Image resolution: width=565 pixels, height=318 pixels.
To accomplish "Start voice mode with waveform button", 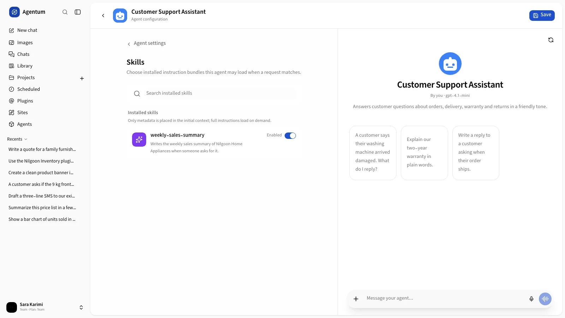I will pyautogui.click(x=545, y=299).
